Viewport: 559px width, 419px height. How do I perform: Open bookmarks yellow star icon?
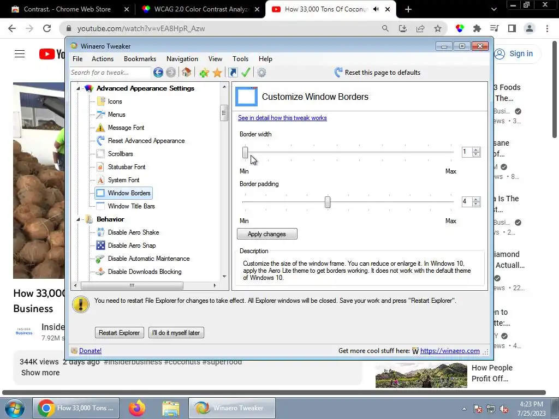pos(217,73)
